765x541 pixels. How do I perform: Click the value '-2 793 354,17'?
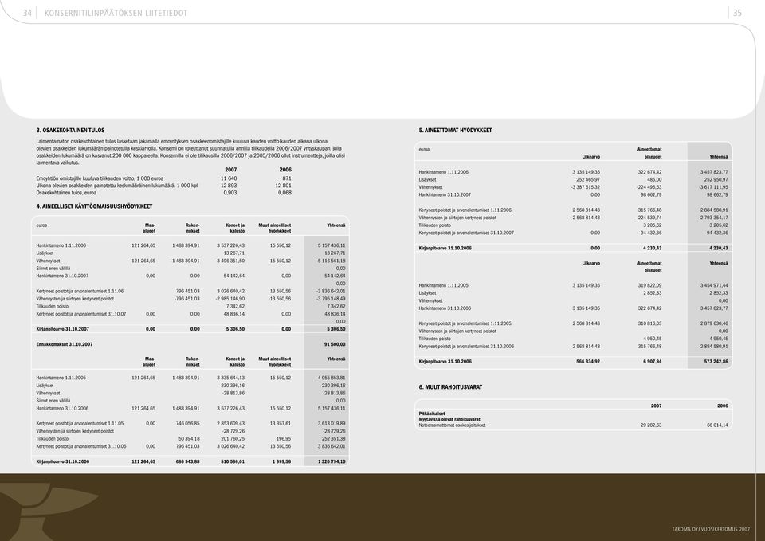713,218
